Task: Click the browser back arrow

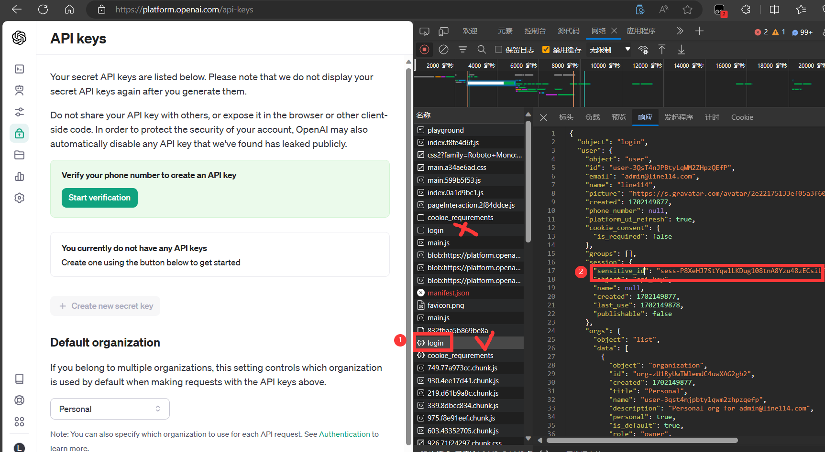Action: 17,10
